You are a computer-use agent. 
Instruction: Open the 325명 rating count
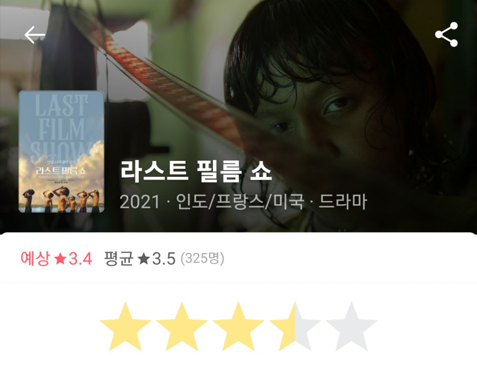[x=202, y=259]
